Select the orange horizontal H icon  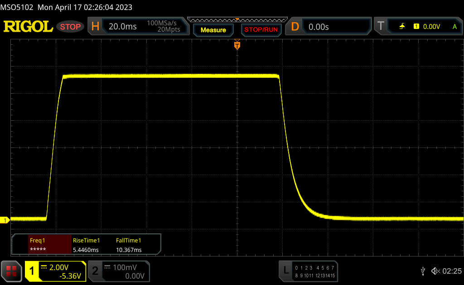coord(95,27)
